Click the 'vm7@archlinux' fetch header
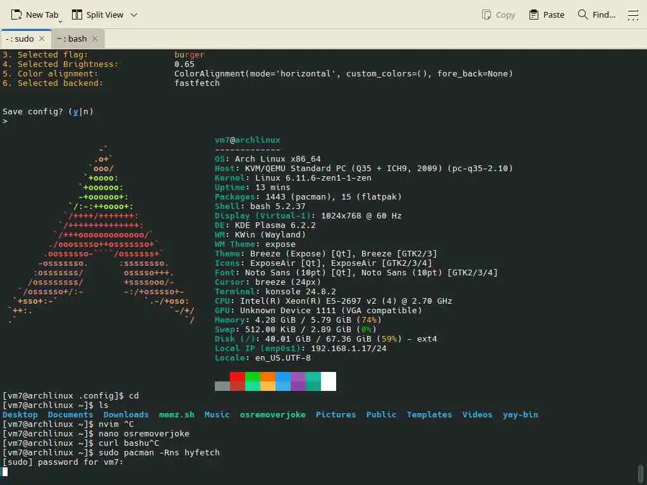 click(x=248, y=140)
